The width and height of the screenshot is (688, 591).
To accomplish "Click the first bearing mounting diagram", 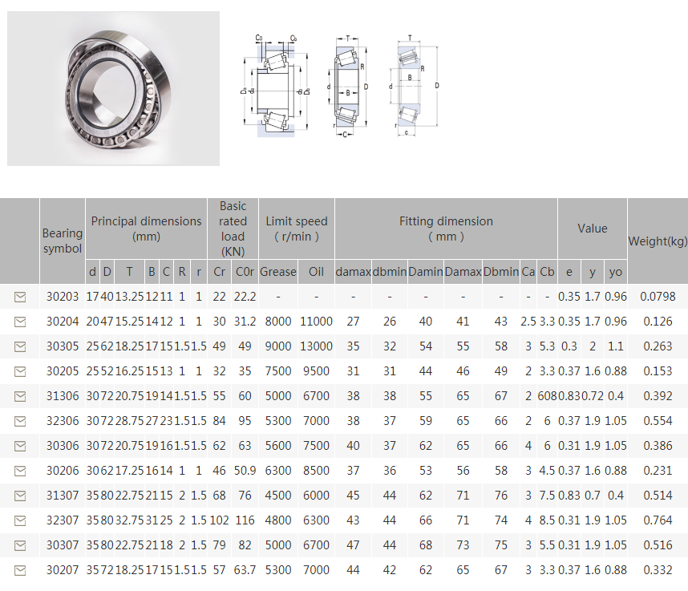I will 272,87.
